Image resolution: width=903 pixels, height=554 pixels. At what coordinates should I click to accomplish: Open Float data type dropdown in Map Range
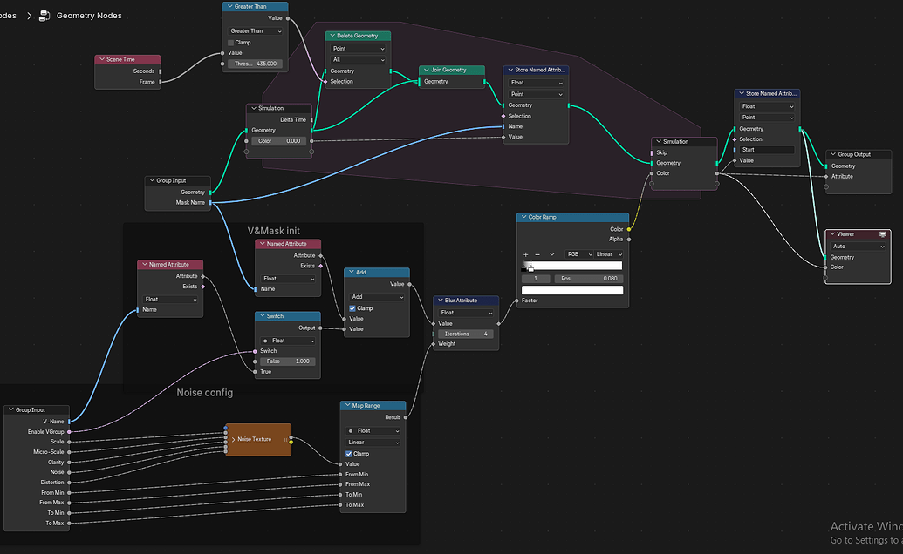point(373,431)
